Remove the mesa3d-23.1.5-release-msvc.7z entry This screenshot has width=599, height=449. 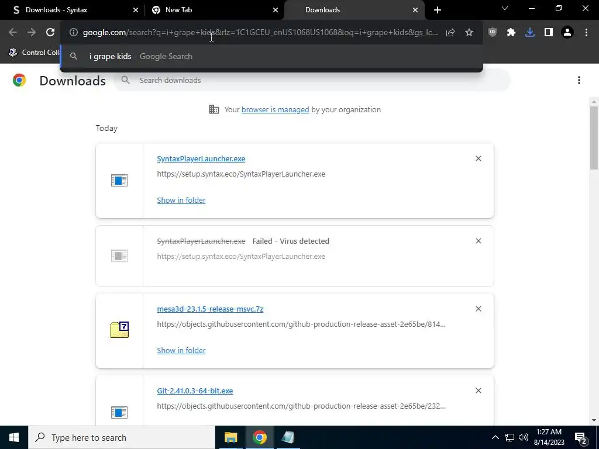point(478,309)
